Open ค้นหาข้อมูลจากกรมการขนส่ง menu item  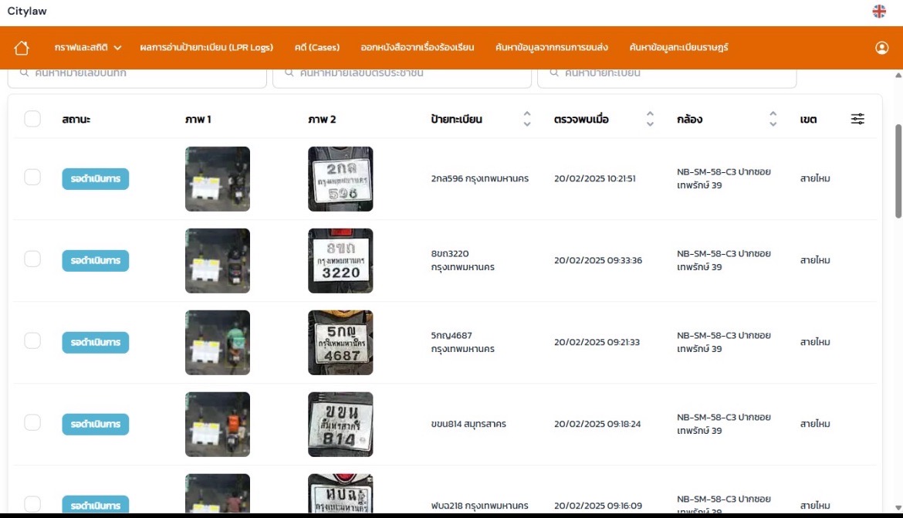(x=552, y=47)
